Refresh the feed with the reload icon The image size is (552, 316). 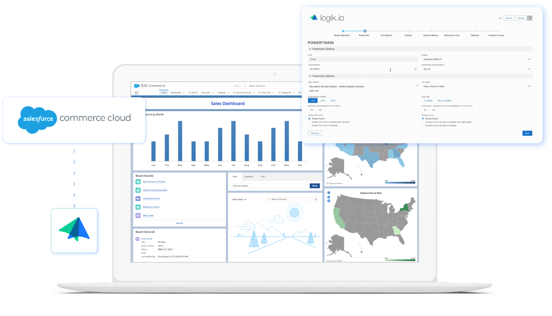point(316,199)
